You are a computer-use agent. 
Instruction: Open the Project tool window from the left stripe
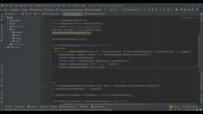(x=2, y=17)
